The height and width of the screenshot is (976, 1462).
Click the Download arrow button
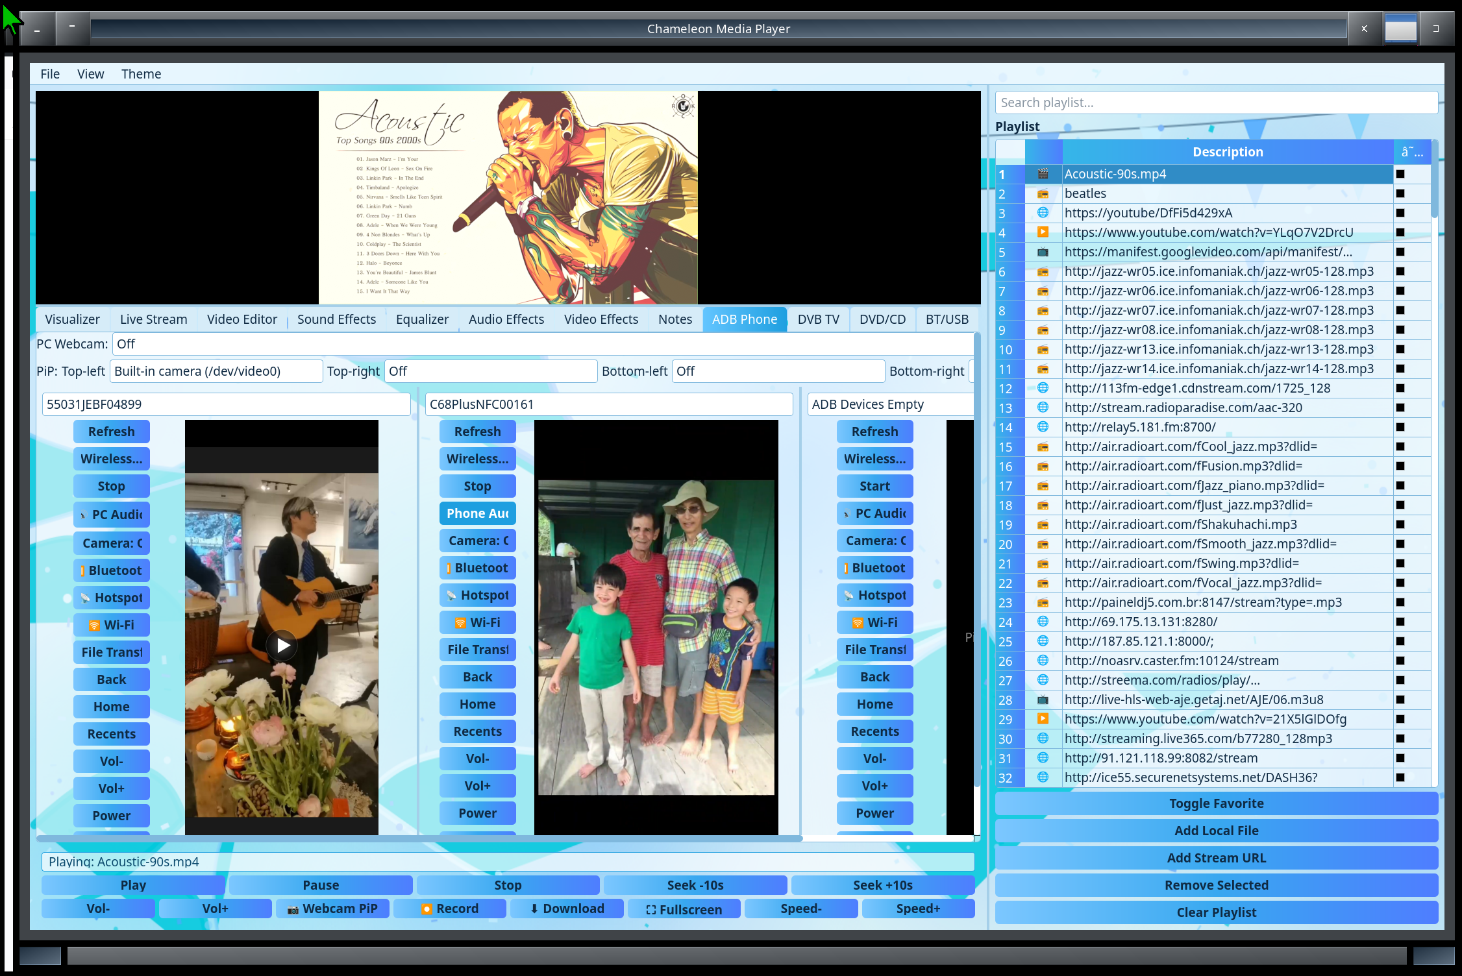click(567, 909)
